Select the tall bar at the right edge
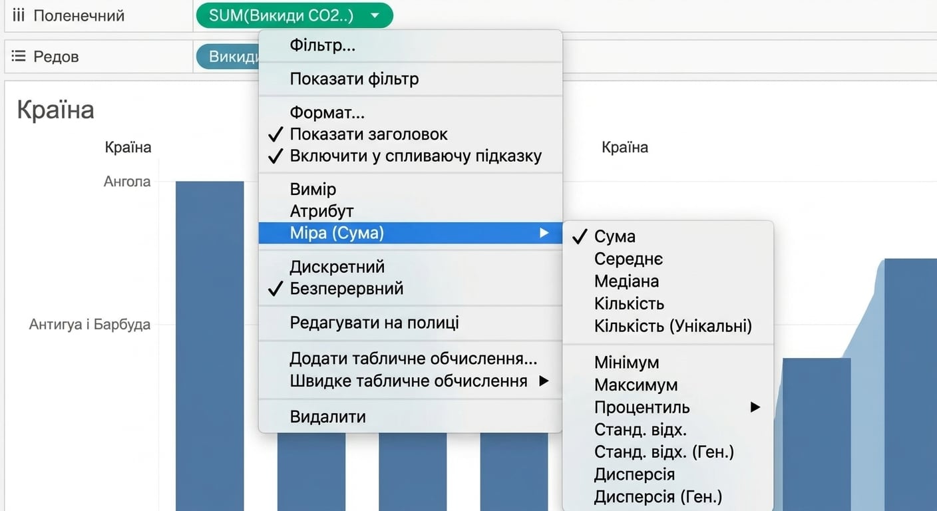 [910, 385]
